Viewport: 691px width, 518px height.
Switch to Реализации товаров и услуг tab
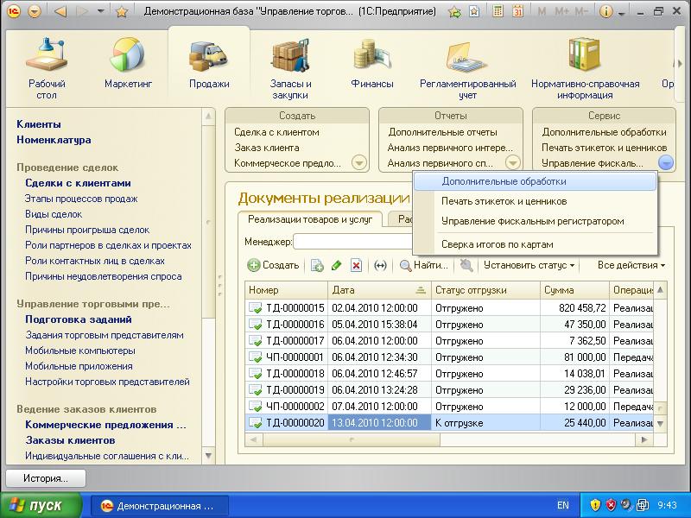click(x=308, y=219)
